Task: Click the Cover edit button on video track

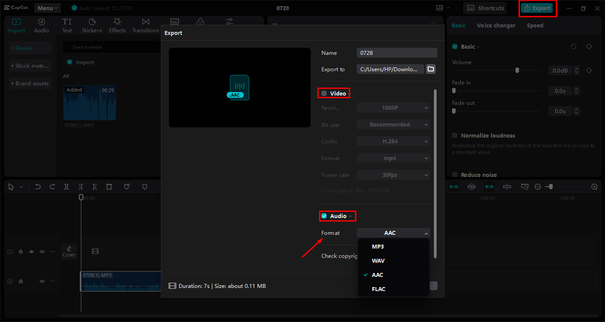Action: [x=69, y=251]
